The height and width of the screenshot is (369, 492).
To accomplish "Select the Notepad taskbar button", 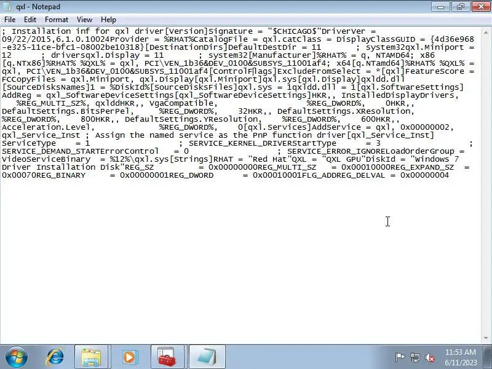I will 207,357.
